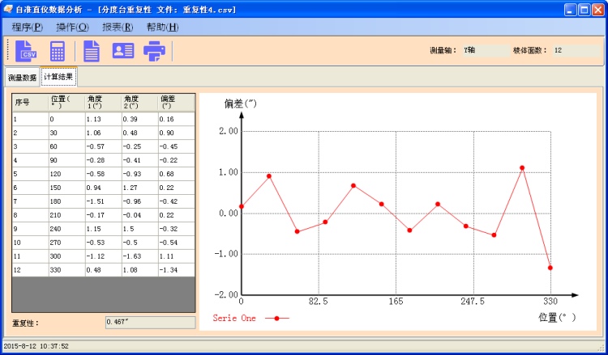Click the calculator icon in toolbar
This screenshot has height=355, width=608.
click(58, 51)
